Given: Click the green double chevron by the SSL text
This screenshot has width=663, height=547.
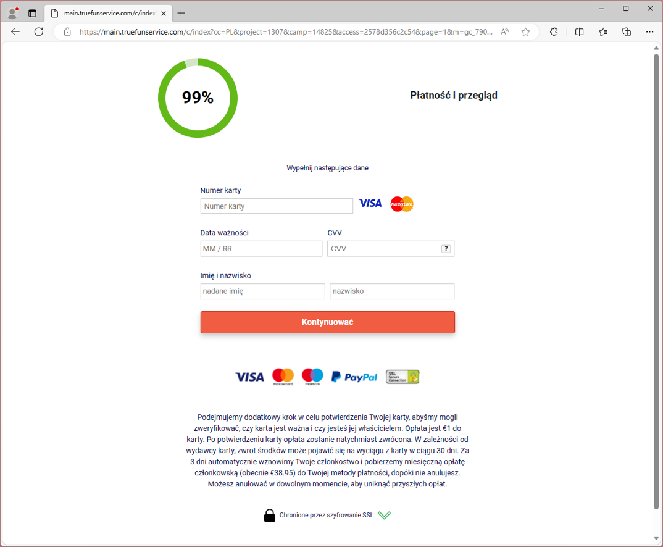Looking at the screenshot, I should [x=385, y=515].
